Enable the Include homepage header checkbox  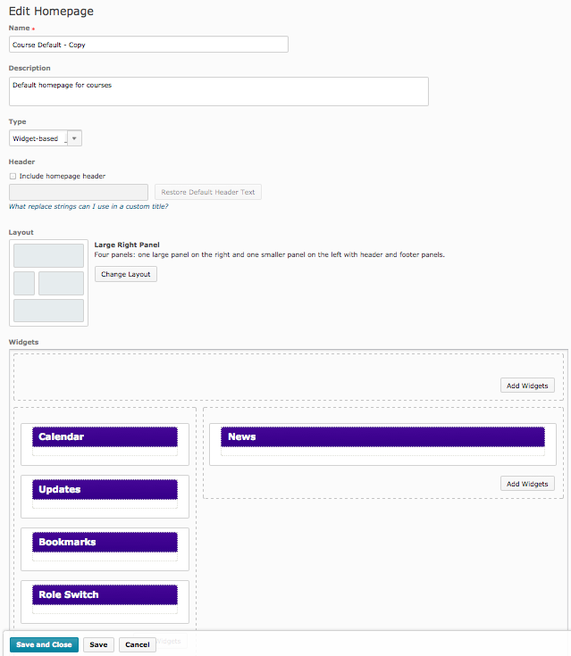pyautogui.click(x=13, y=177)
